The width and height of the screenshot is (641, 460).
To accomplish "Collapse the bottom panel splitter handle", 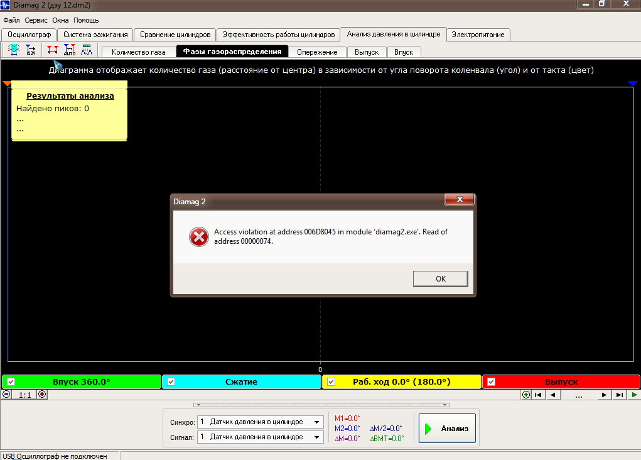I will pos(321,405).
